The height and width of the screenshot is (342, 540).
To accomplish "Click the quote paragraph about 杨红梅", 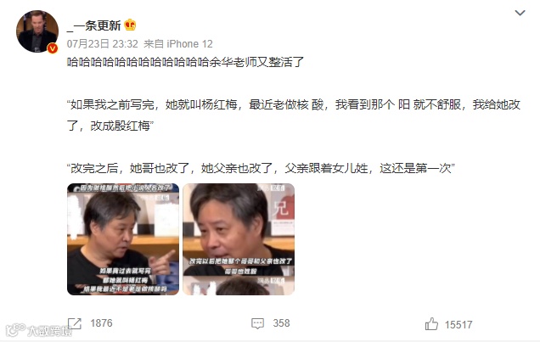I will coord(294,115).
